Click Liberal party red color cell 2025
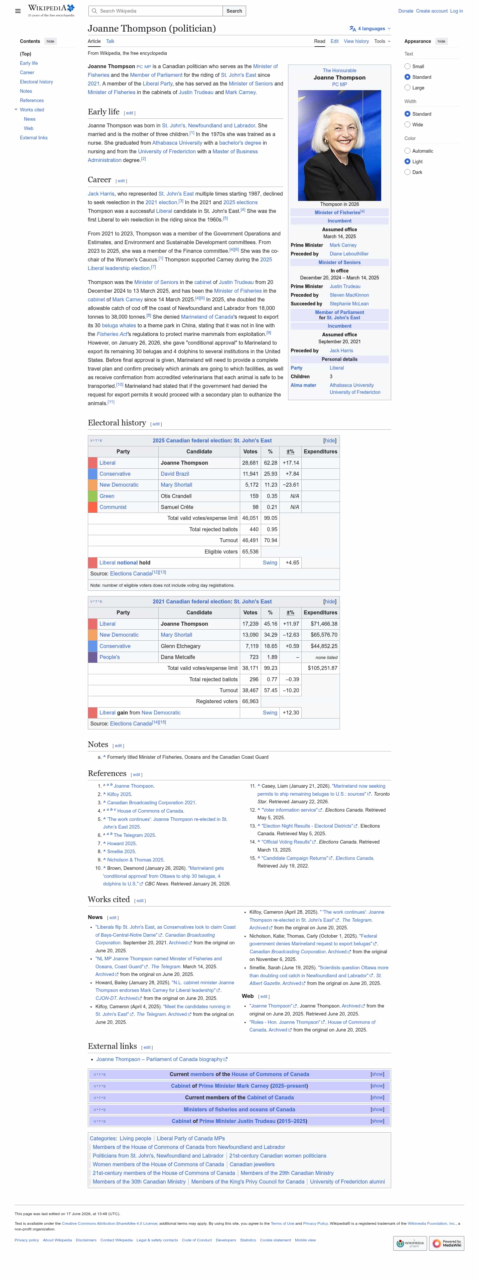The image size is (479, 1280). tap(92, 463)
